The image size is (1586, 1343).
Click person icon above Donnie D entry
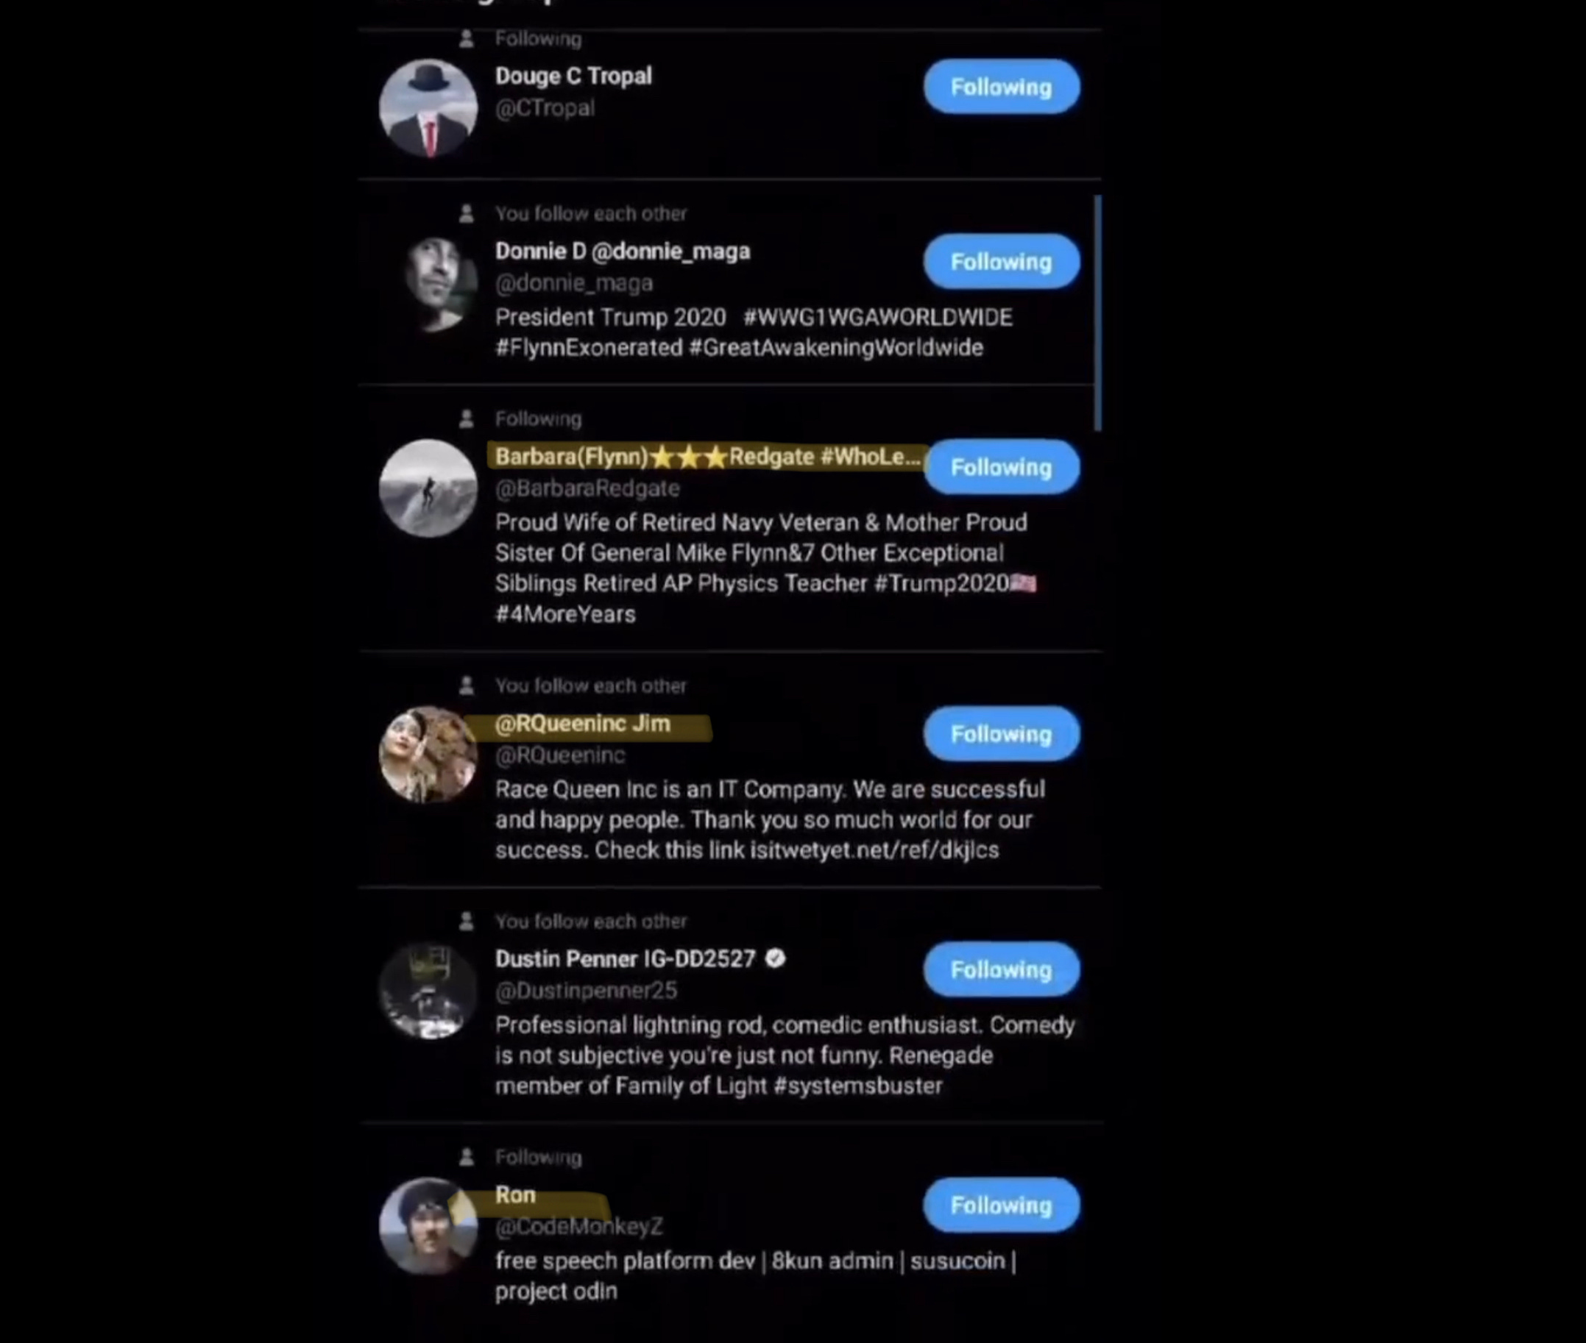[x=466, y=214]
